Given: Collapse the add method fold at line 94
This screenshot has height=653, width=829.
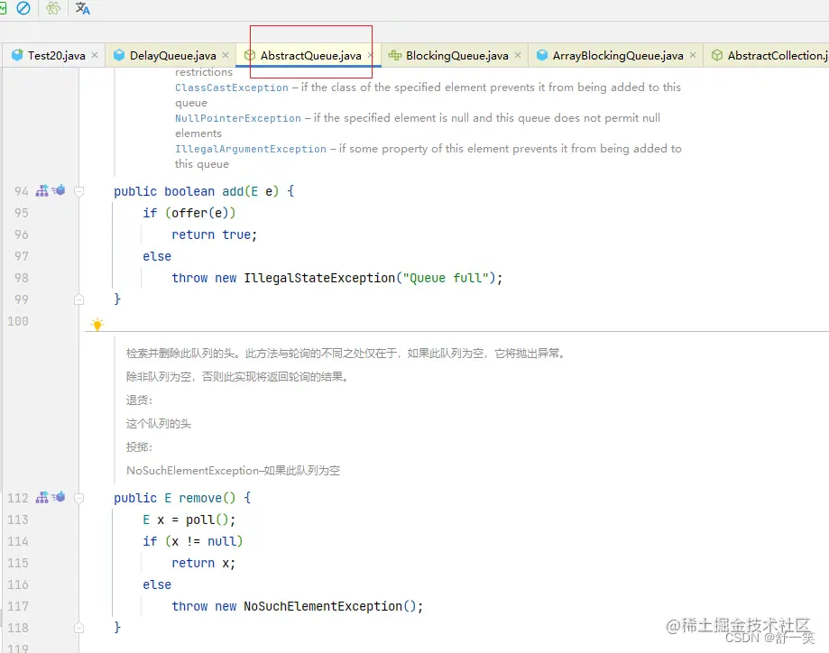Looking at the screenshot, I should (78, 191).
